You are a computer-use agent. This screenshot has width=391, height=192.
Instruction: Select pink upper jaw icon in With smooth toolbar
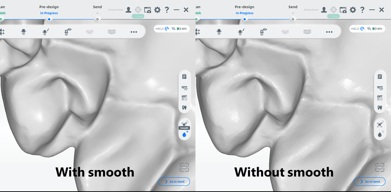point(90,32)
